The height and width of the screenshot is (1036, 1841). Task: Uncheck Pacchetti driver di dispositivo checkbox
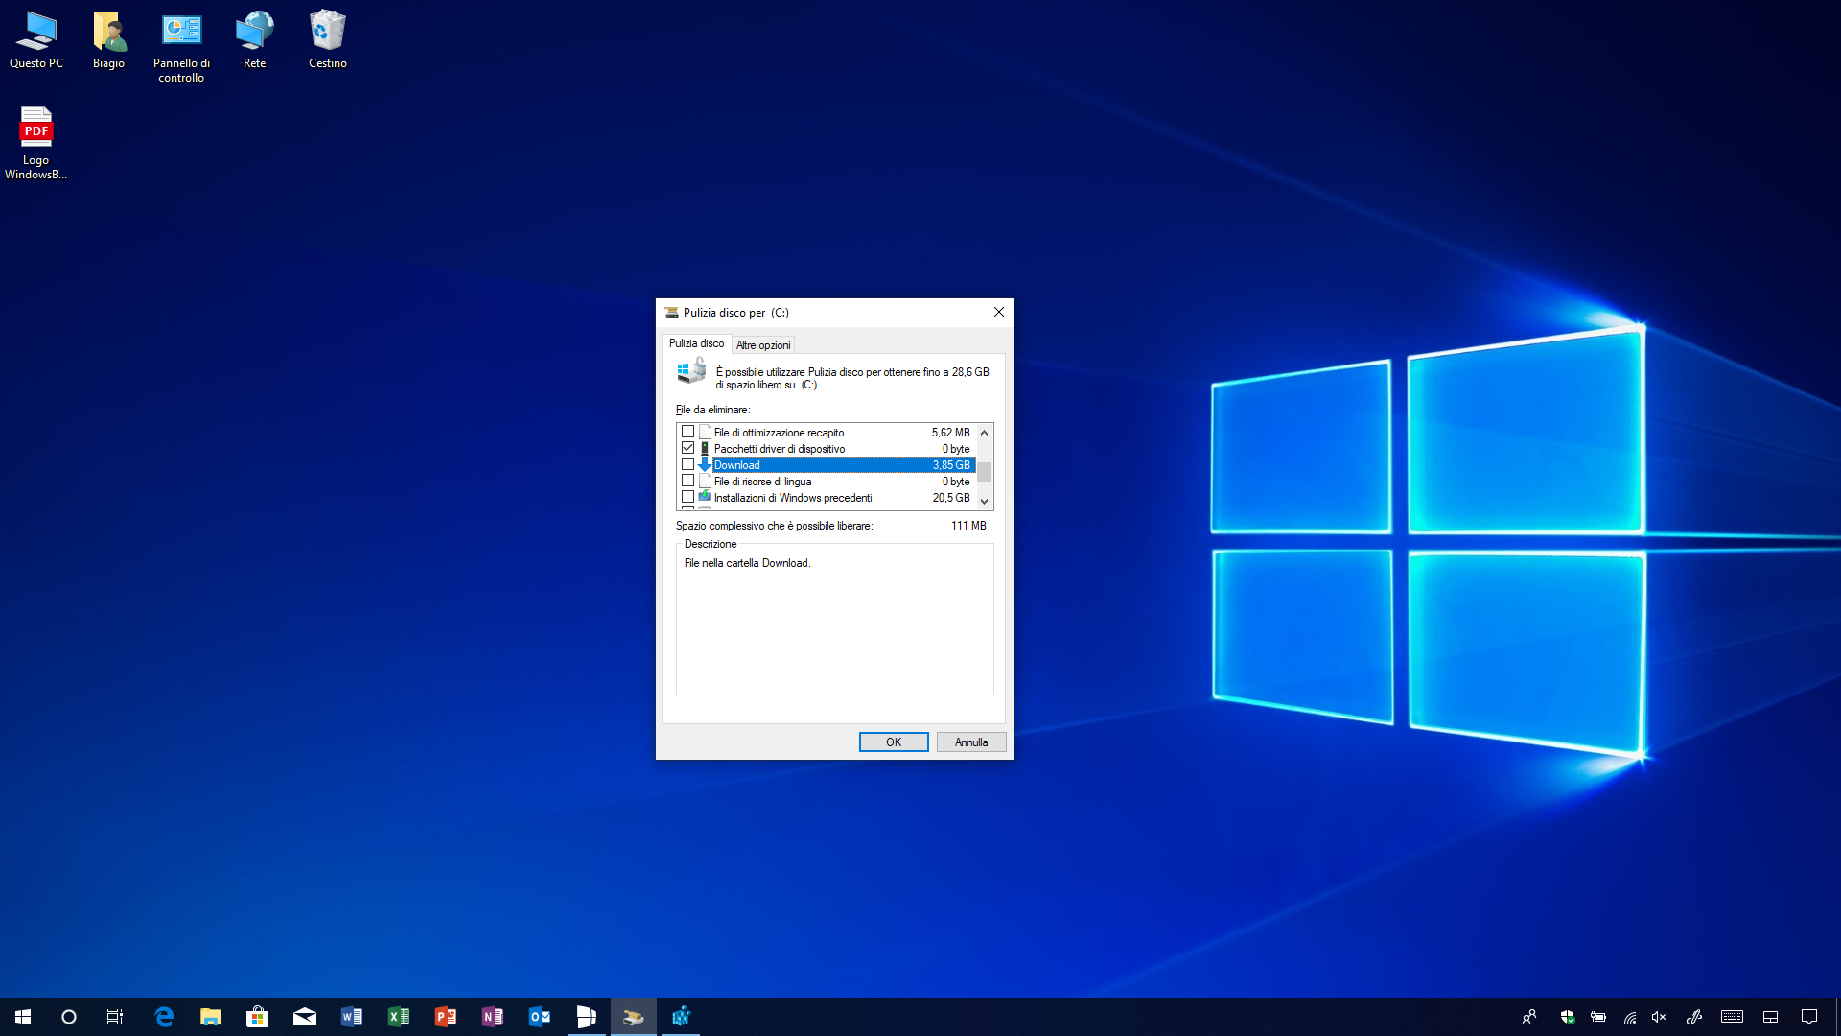(x=687, y=448)
